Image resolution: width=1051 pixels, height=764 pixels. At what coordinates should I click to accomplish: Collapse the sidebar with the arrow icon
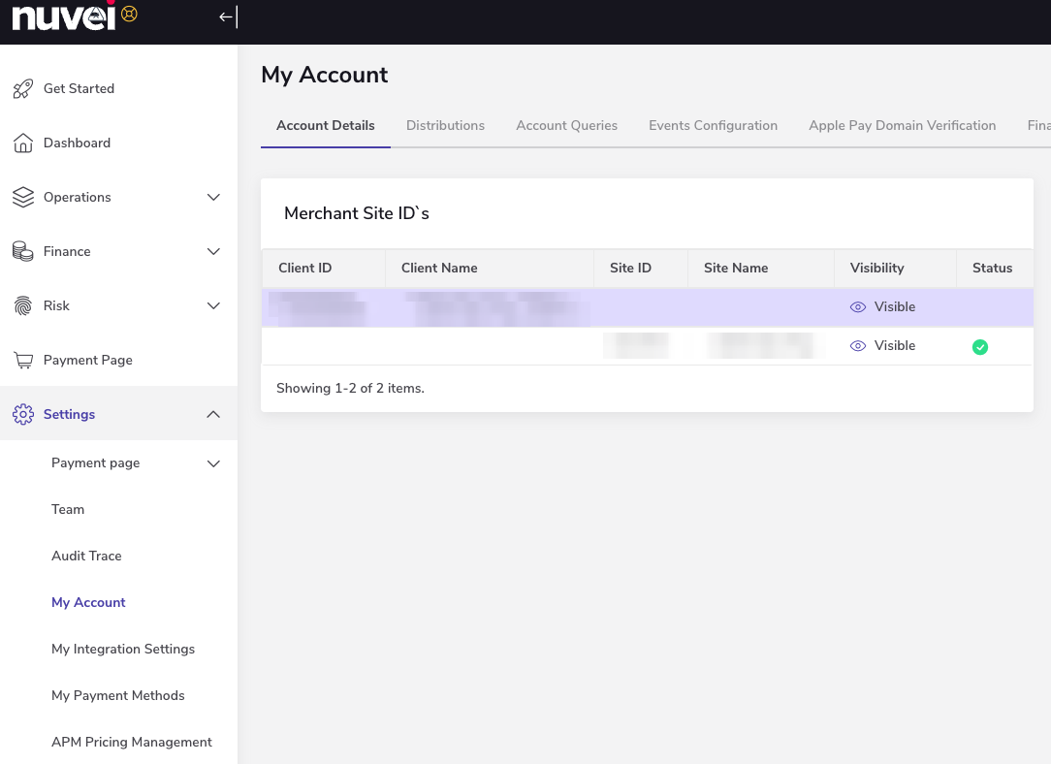pyautogui.click(x=228, y=16)
